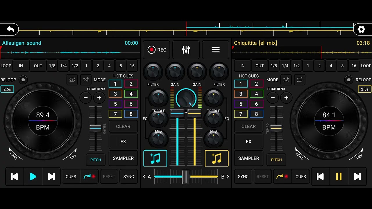This screenshot has height=209, width=372.
Task: Load track to deck B music icon
Action: coord(217,158)
